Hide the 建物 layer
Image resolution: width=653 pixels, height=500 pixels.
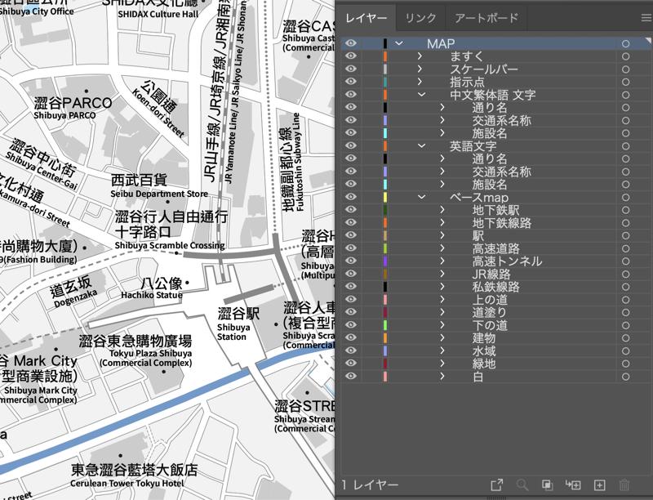click(x=351, y=338)
